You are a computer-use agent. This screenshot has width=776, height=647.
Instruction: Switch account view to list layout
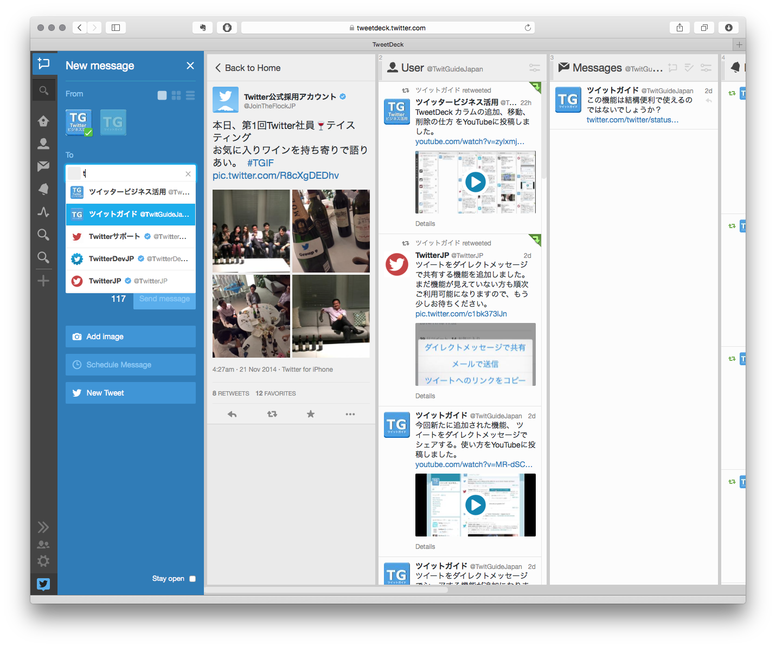190,95
